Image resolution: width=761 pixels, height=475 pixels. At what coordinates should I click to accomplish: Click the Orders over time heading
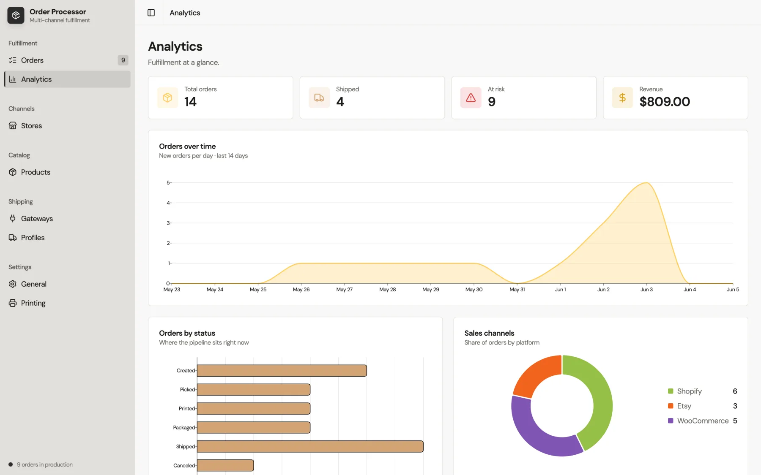click(187, 147)
